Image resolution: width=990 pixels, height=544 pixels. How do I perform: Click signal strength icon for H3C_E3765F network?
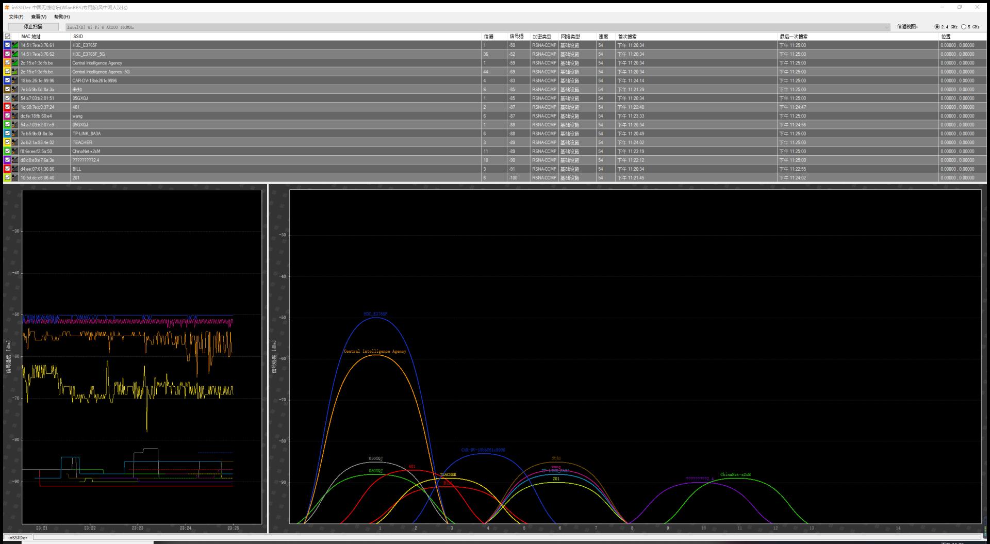pyautogui.click(x=15, y=45)
